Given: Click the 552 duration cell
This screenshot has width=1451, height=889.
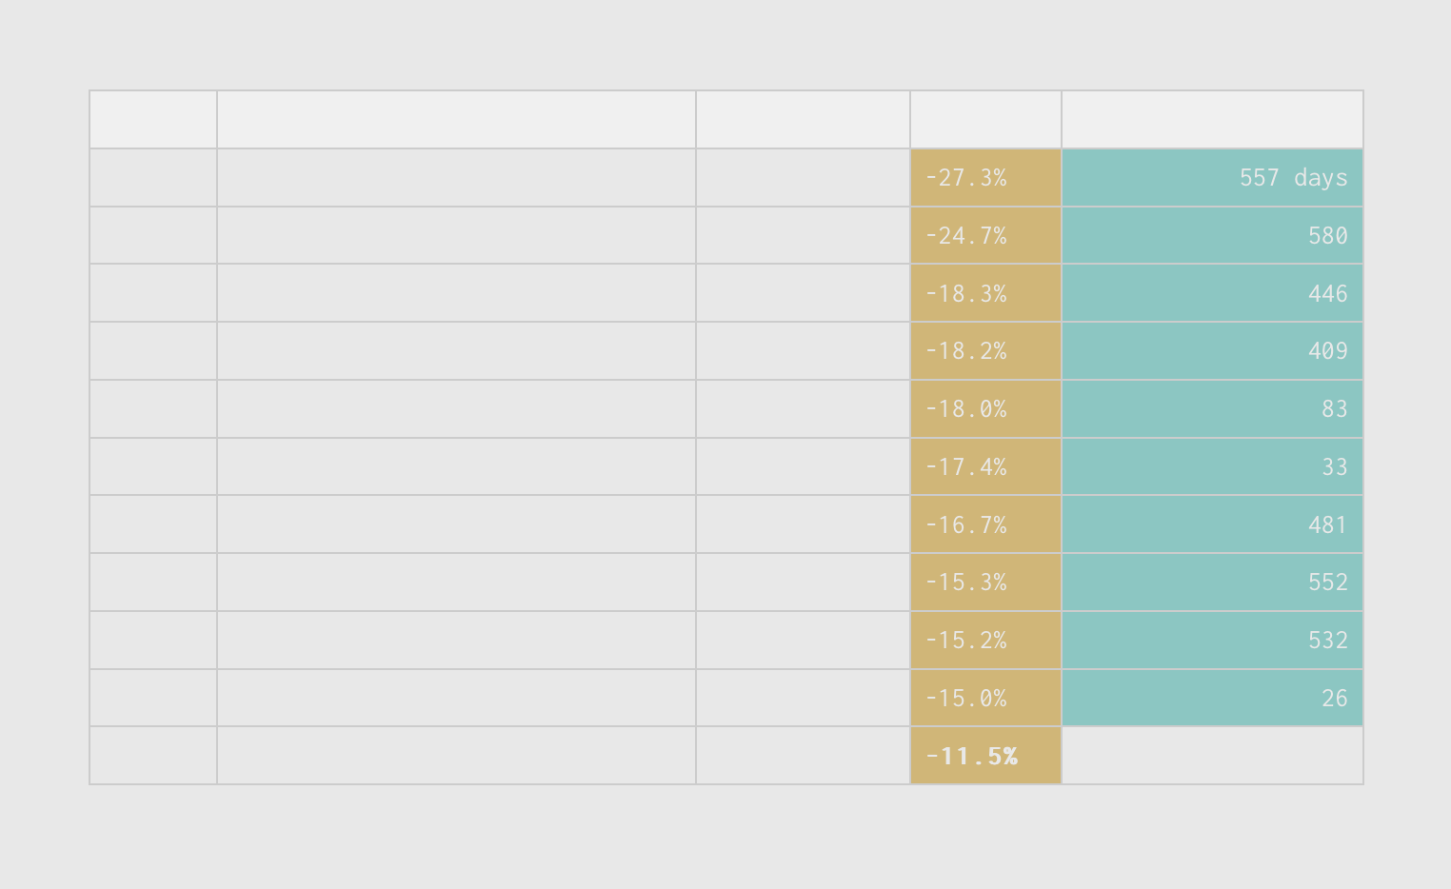Looking at the screenshot, I should [1212, 583].
